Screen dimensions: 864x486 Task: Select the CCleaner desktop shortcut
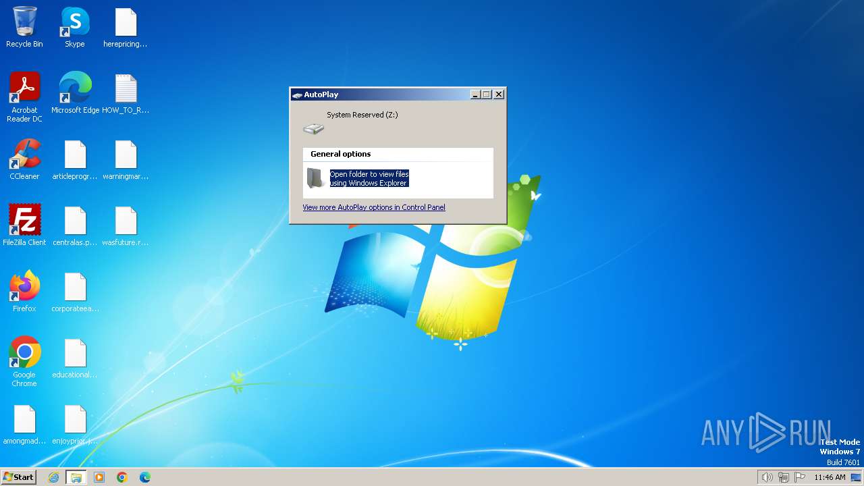pyautogui.click(x=24, y=160)
